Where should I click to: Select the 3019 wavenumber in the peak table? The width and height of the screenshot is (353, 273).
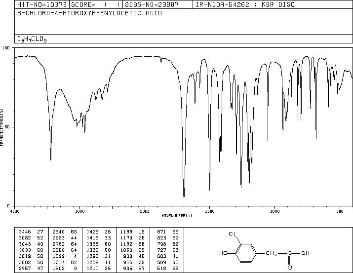25,256
